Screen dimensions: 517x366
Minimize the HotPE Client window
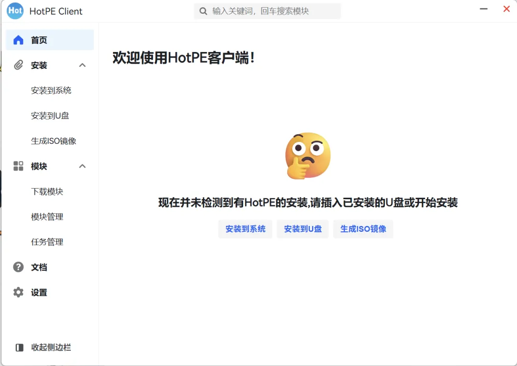483,9
